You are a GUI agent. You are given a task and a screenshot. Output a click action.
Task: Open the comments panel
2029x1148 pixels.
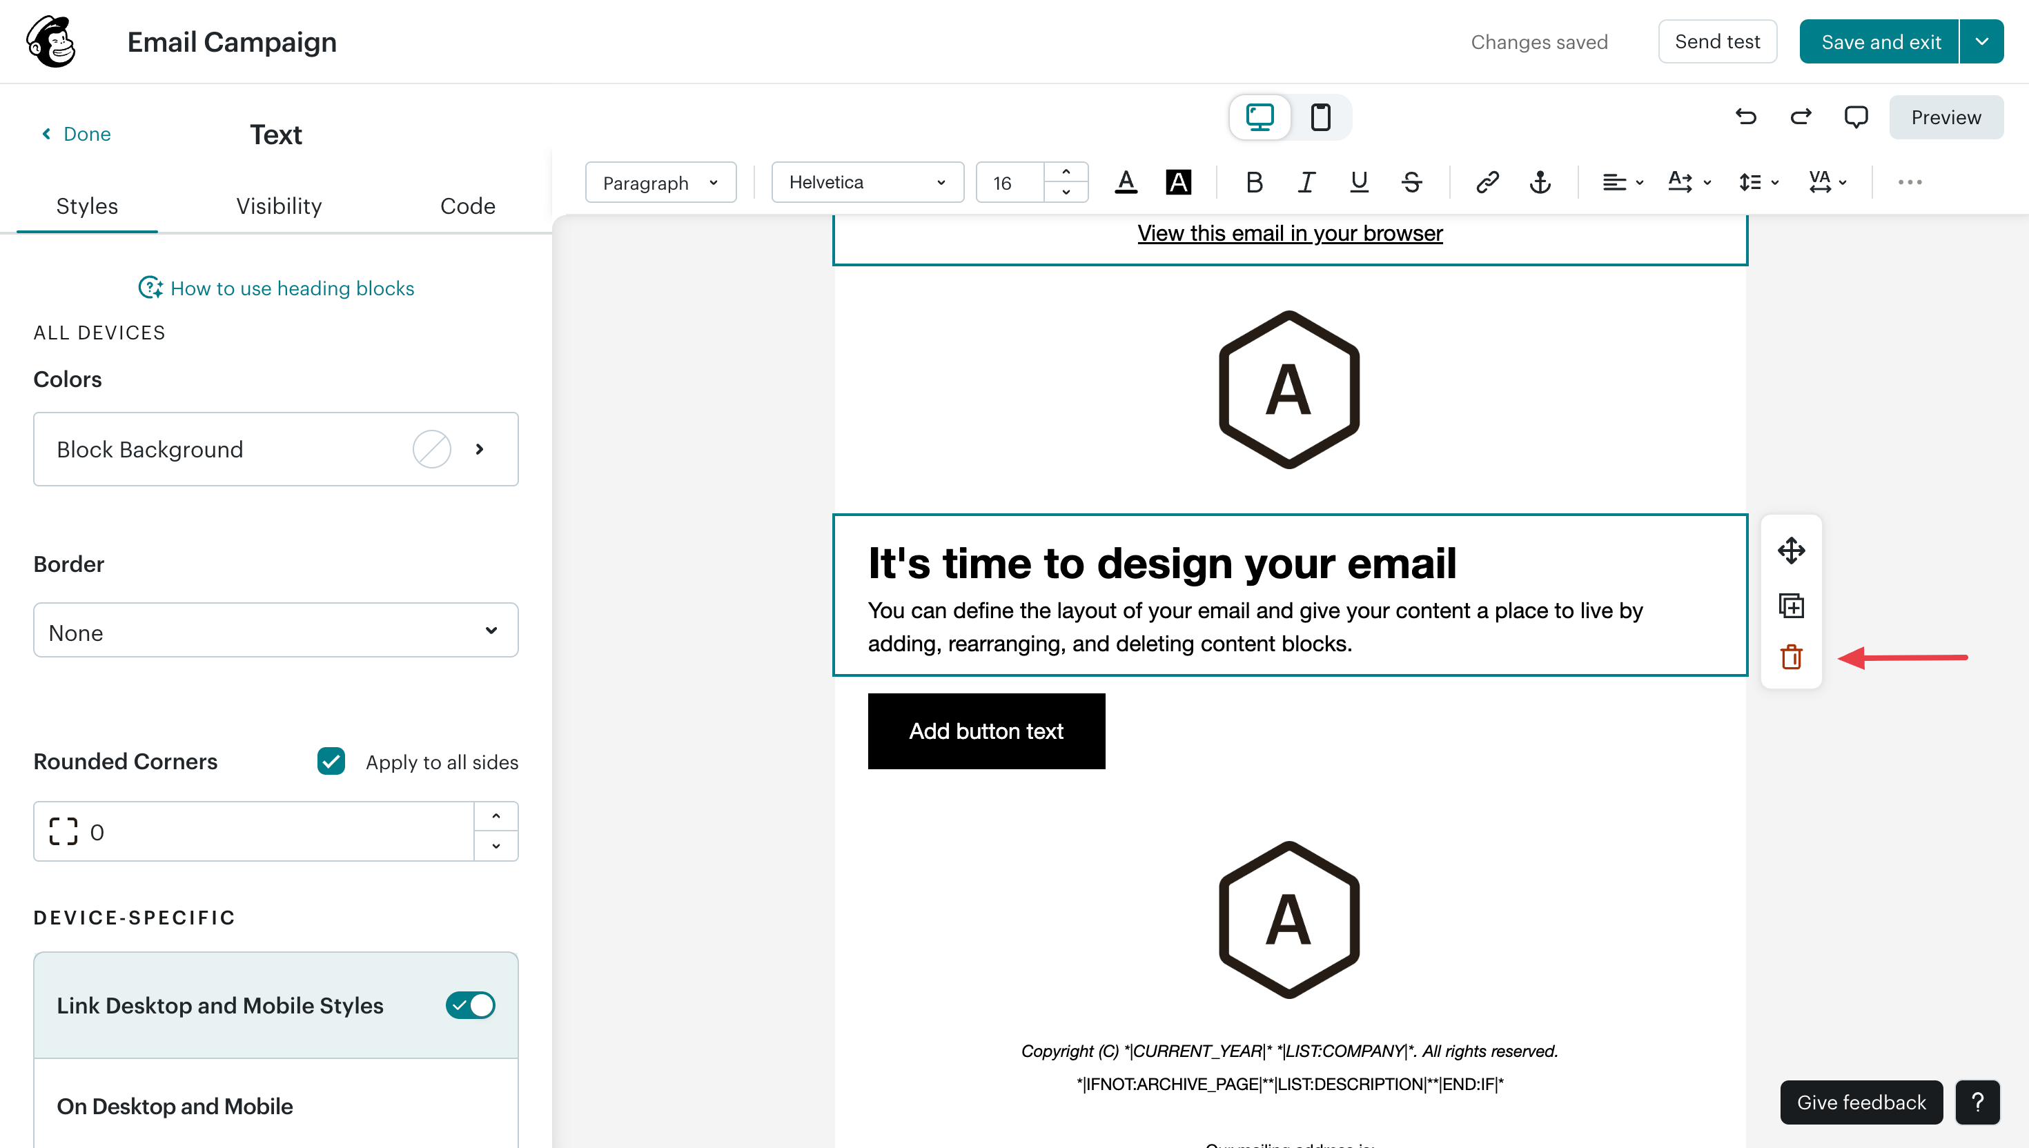tap(1856, 117)
